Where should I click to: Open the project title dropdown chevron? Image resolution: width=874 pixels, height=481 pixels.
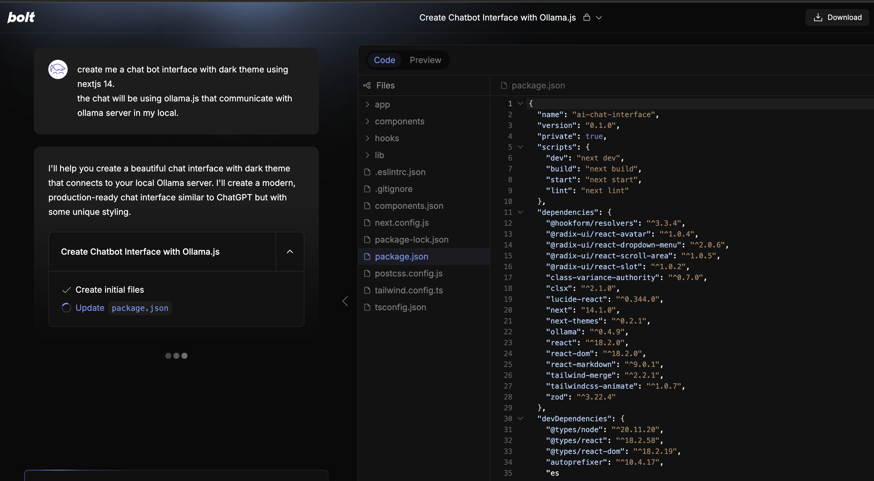click(x=599, y=18)
